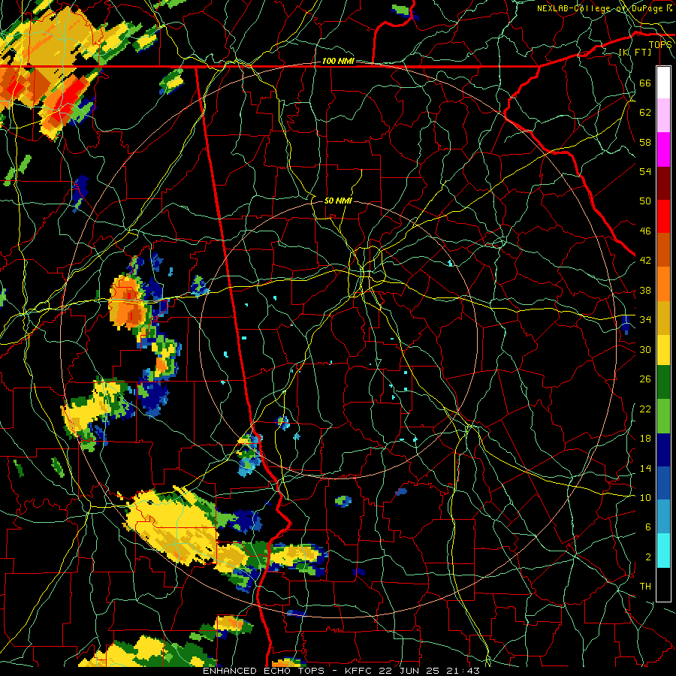Click the "50" scale label

click(645, 201)
